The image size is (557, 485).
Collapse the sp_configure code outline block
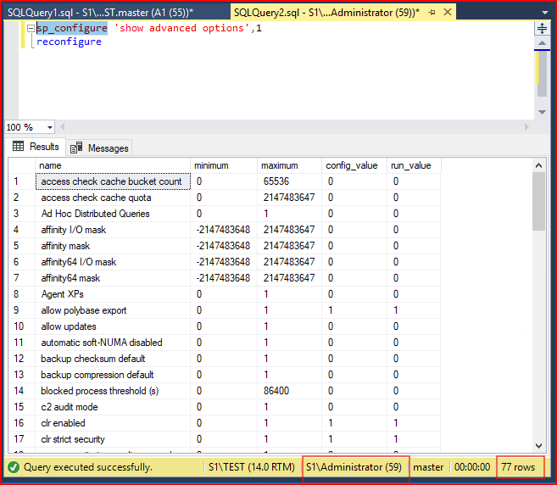(31, 28)
